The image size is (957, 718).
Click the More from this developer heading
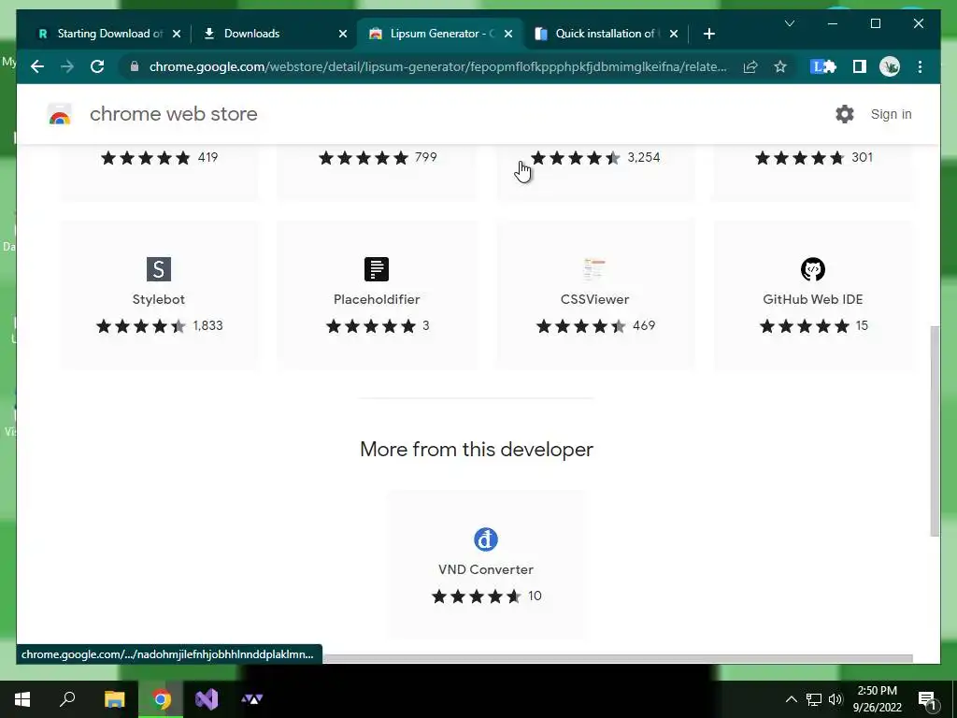click(477, 450)
